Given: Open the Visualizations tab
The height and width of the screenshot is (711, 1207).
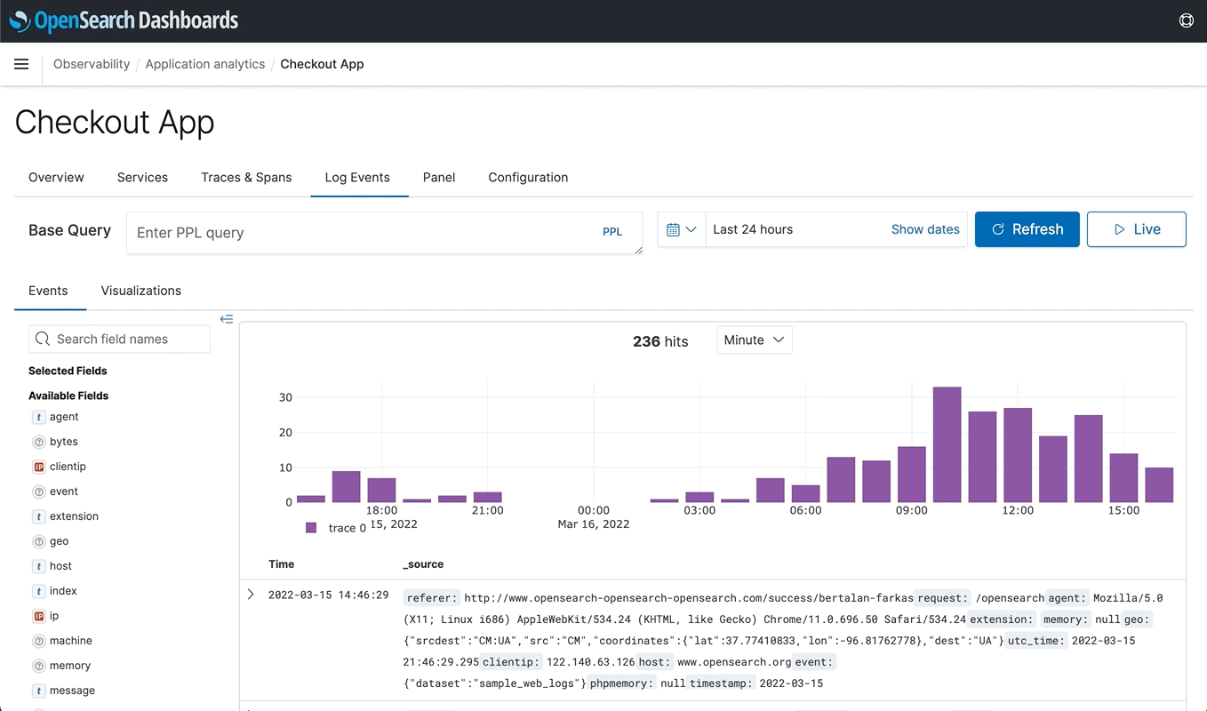Looking at the screenshot, I should [140, 290].
